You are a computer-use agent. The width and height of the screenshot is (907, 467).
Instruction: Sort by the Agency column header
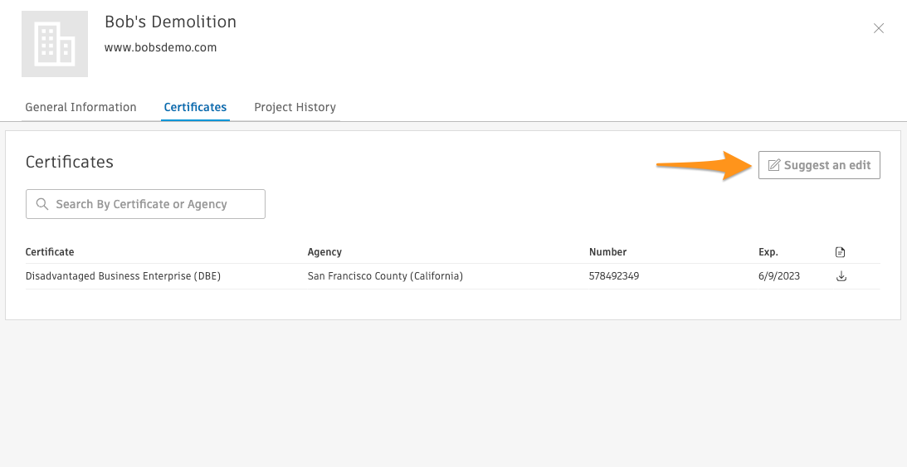324,252
